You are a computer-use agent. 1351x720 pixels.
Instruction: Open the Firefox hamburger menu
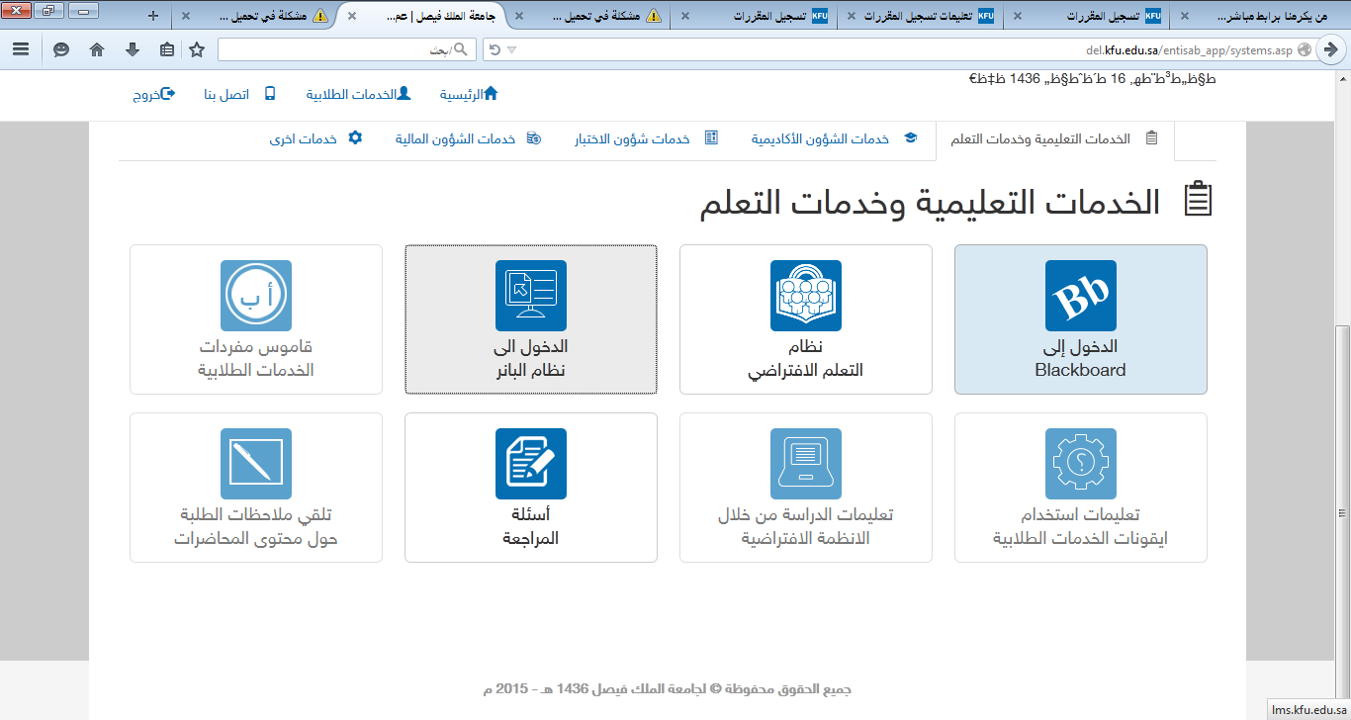[x=21, y=49]
